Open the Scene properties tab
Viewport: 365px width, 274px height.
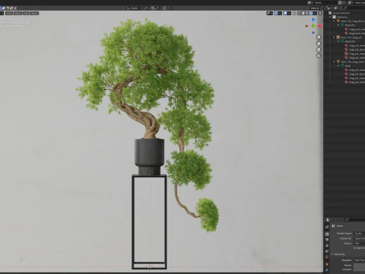(327, 251)
